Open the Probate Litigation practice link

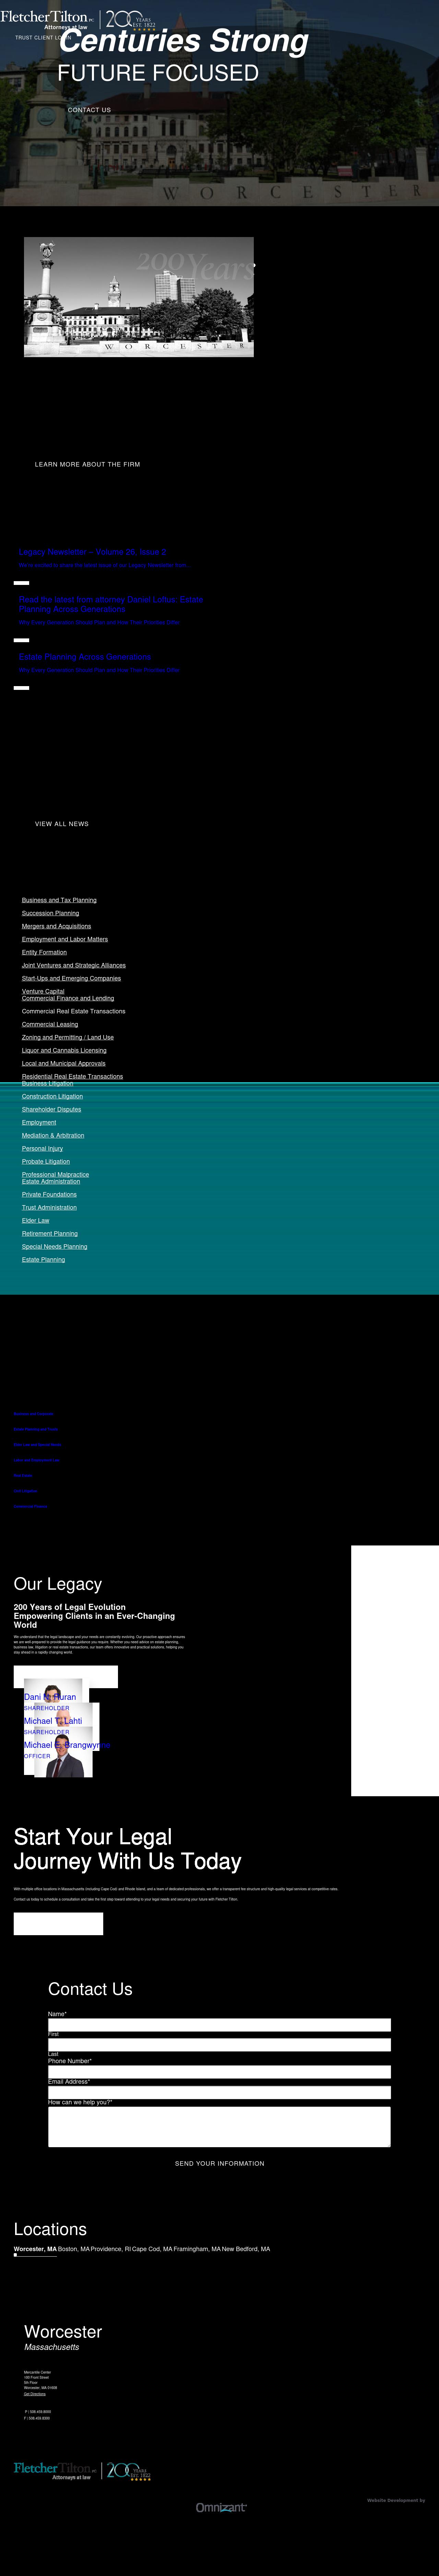pos(46,1161)
